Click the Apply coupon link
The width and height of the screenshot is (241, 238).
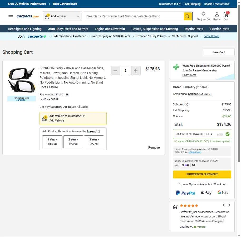coord(220,134)
